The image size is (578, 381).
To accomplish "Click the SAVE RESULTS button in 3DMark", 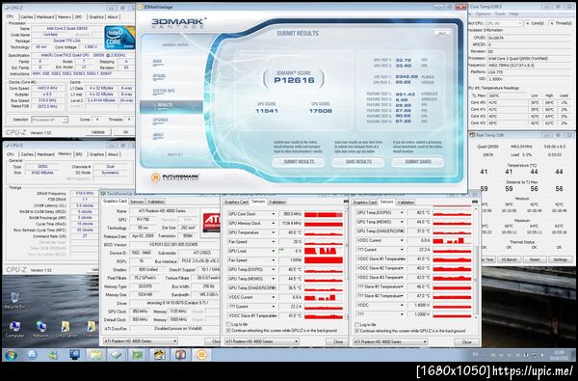I will [358, 162].
